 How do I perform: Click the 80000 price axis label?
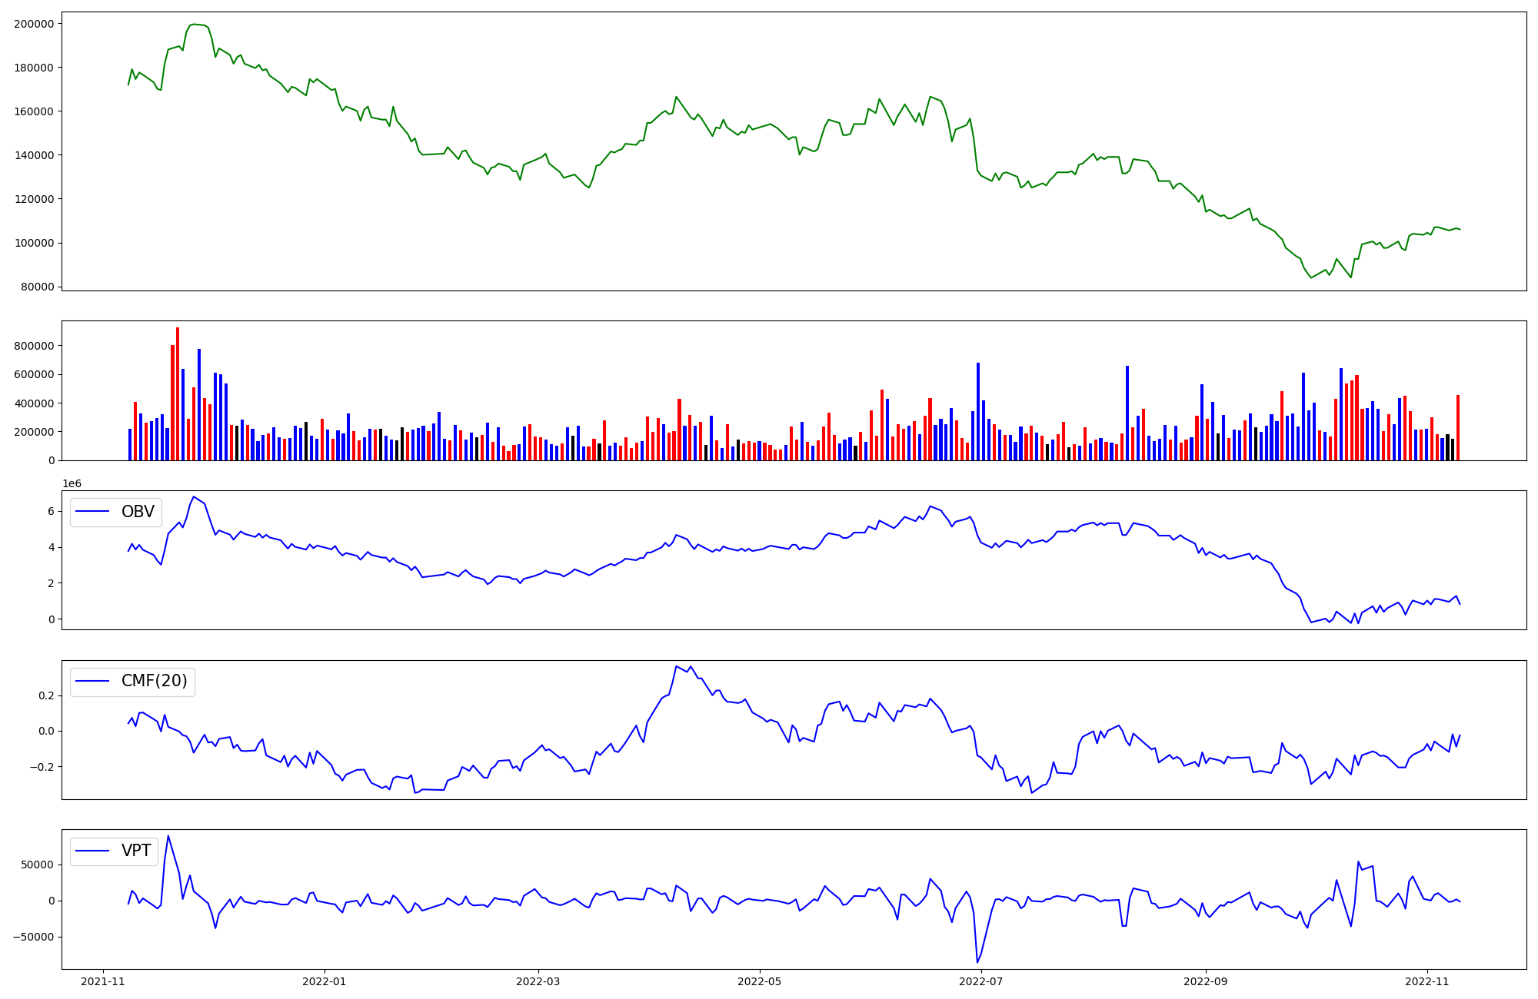click(x=37, y=287)
